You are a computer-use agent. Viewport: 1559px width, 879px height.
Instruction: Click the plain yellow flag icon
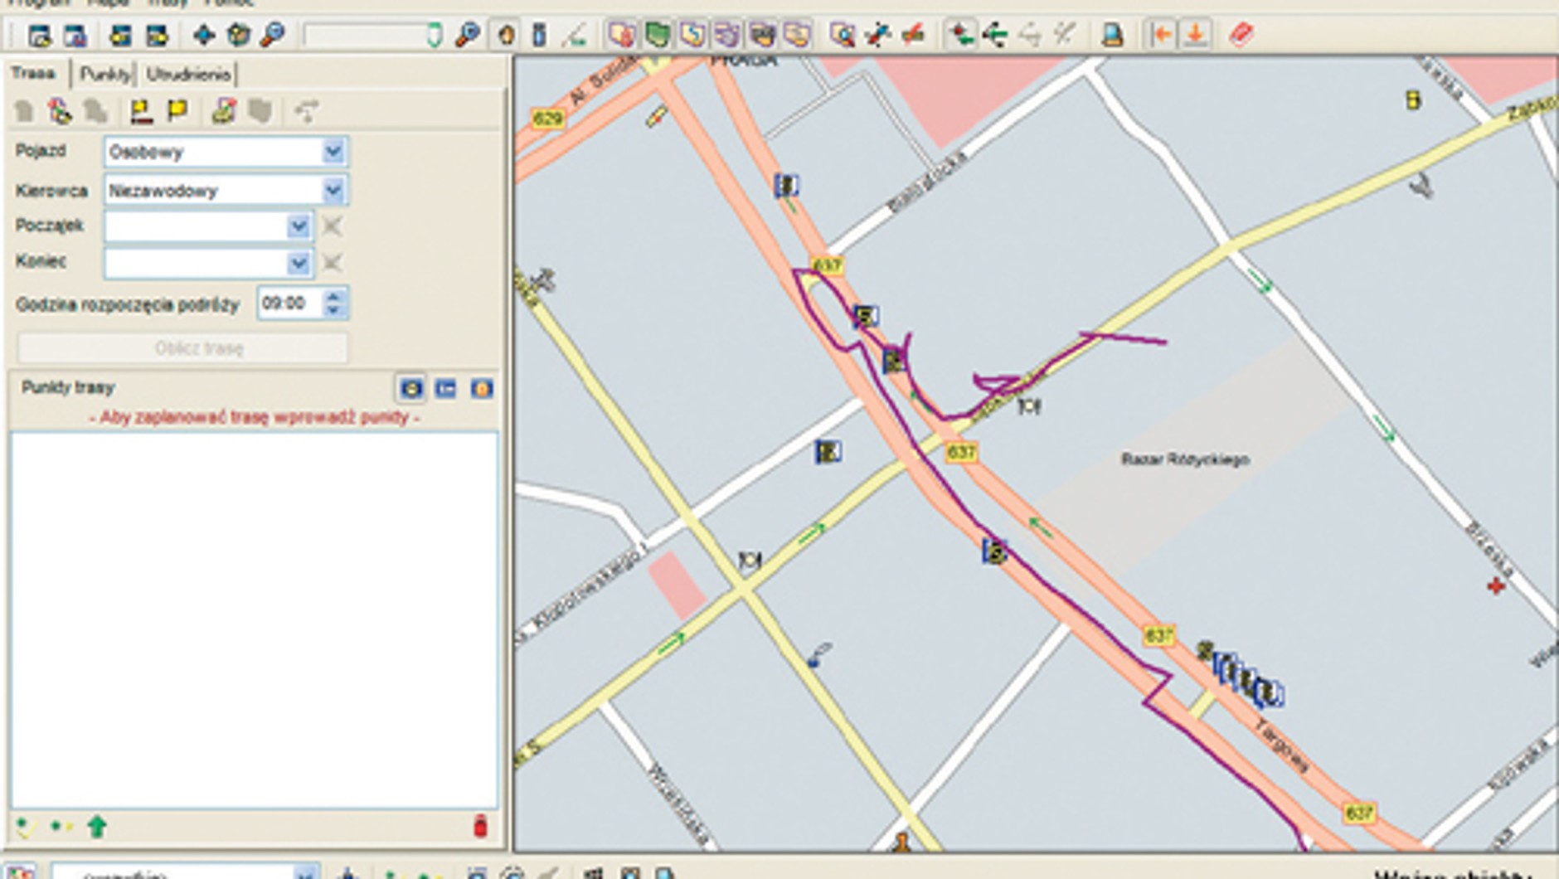[x=177, y=111]
